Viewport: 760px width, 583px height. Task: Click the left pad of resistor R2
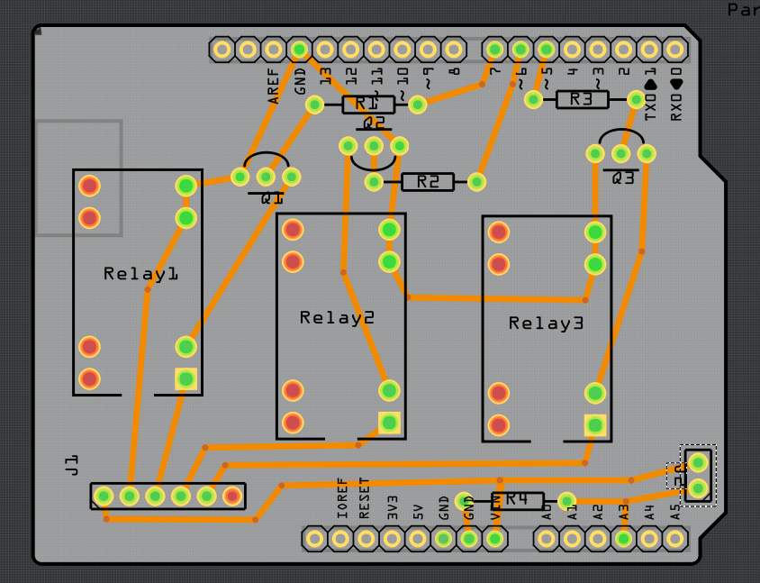(374, 182)
